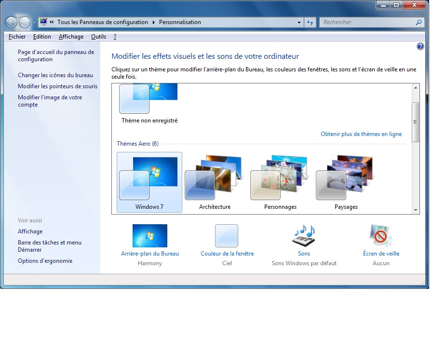Click the blue help question mark icon
Screen dimensions: 433x352
tap(420, 46)
